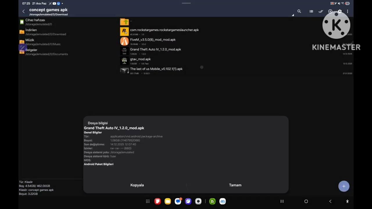This screenshot has width=372, height=209.
Task: Confirm dialog with Tamam button
Action: point(235,185)
